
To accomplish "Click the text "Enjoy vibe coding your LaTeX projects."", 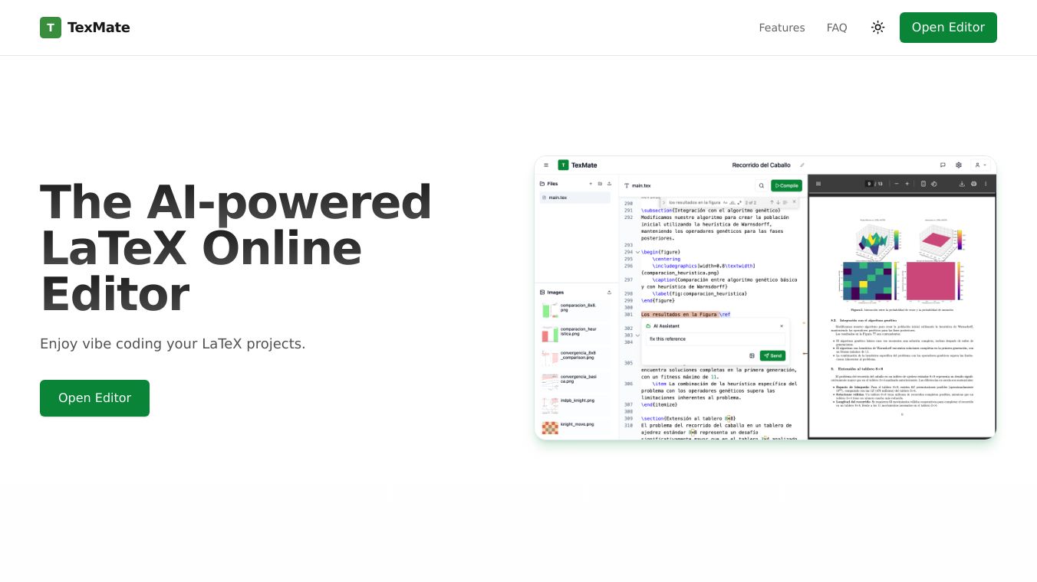I will click(x=173, y=344).
